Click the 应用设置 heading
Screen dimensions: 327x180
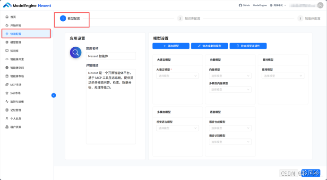(77, 38)
